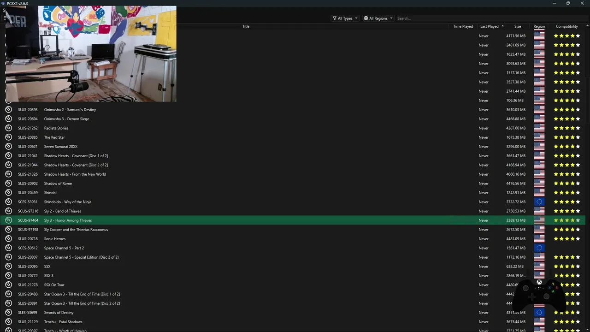590x332 pixels.
Task: Click the scrollbar up arrow in game list
Action: 588,26
